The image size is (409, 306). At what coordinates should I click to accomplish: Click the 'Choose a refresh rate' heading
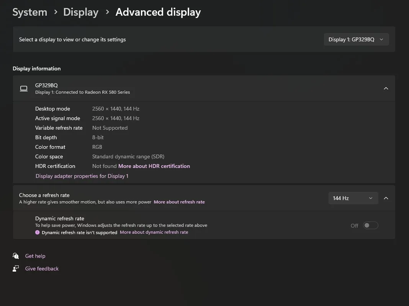click(44, 195)
